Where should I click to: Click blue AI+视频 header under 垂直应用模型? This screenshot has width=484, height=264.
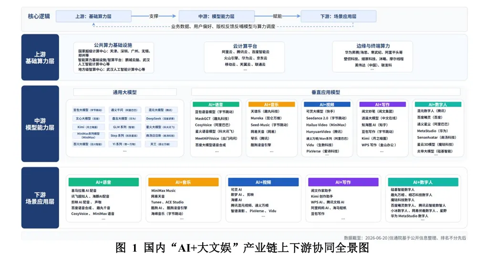click(x=327, y=105)
